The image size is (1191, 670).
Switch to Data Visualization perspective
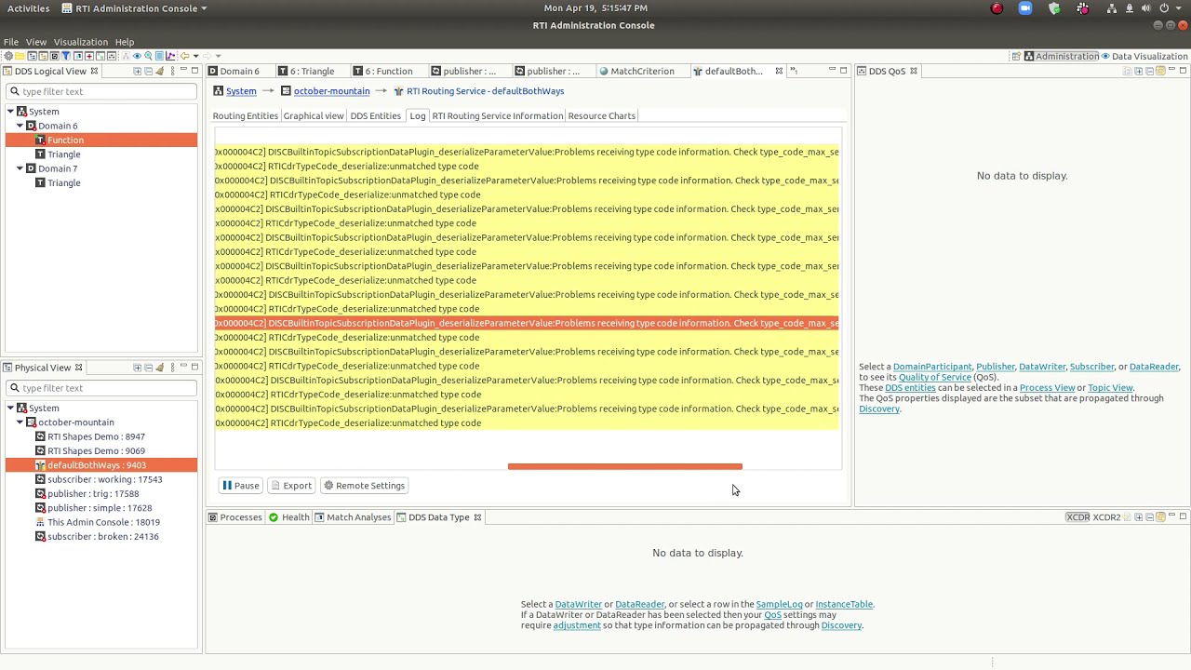click(1144, 56)
